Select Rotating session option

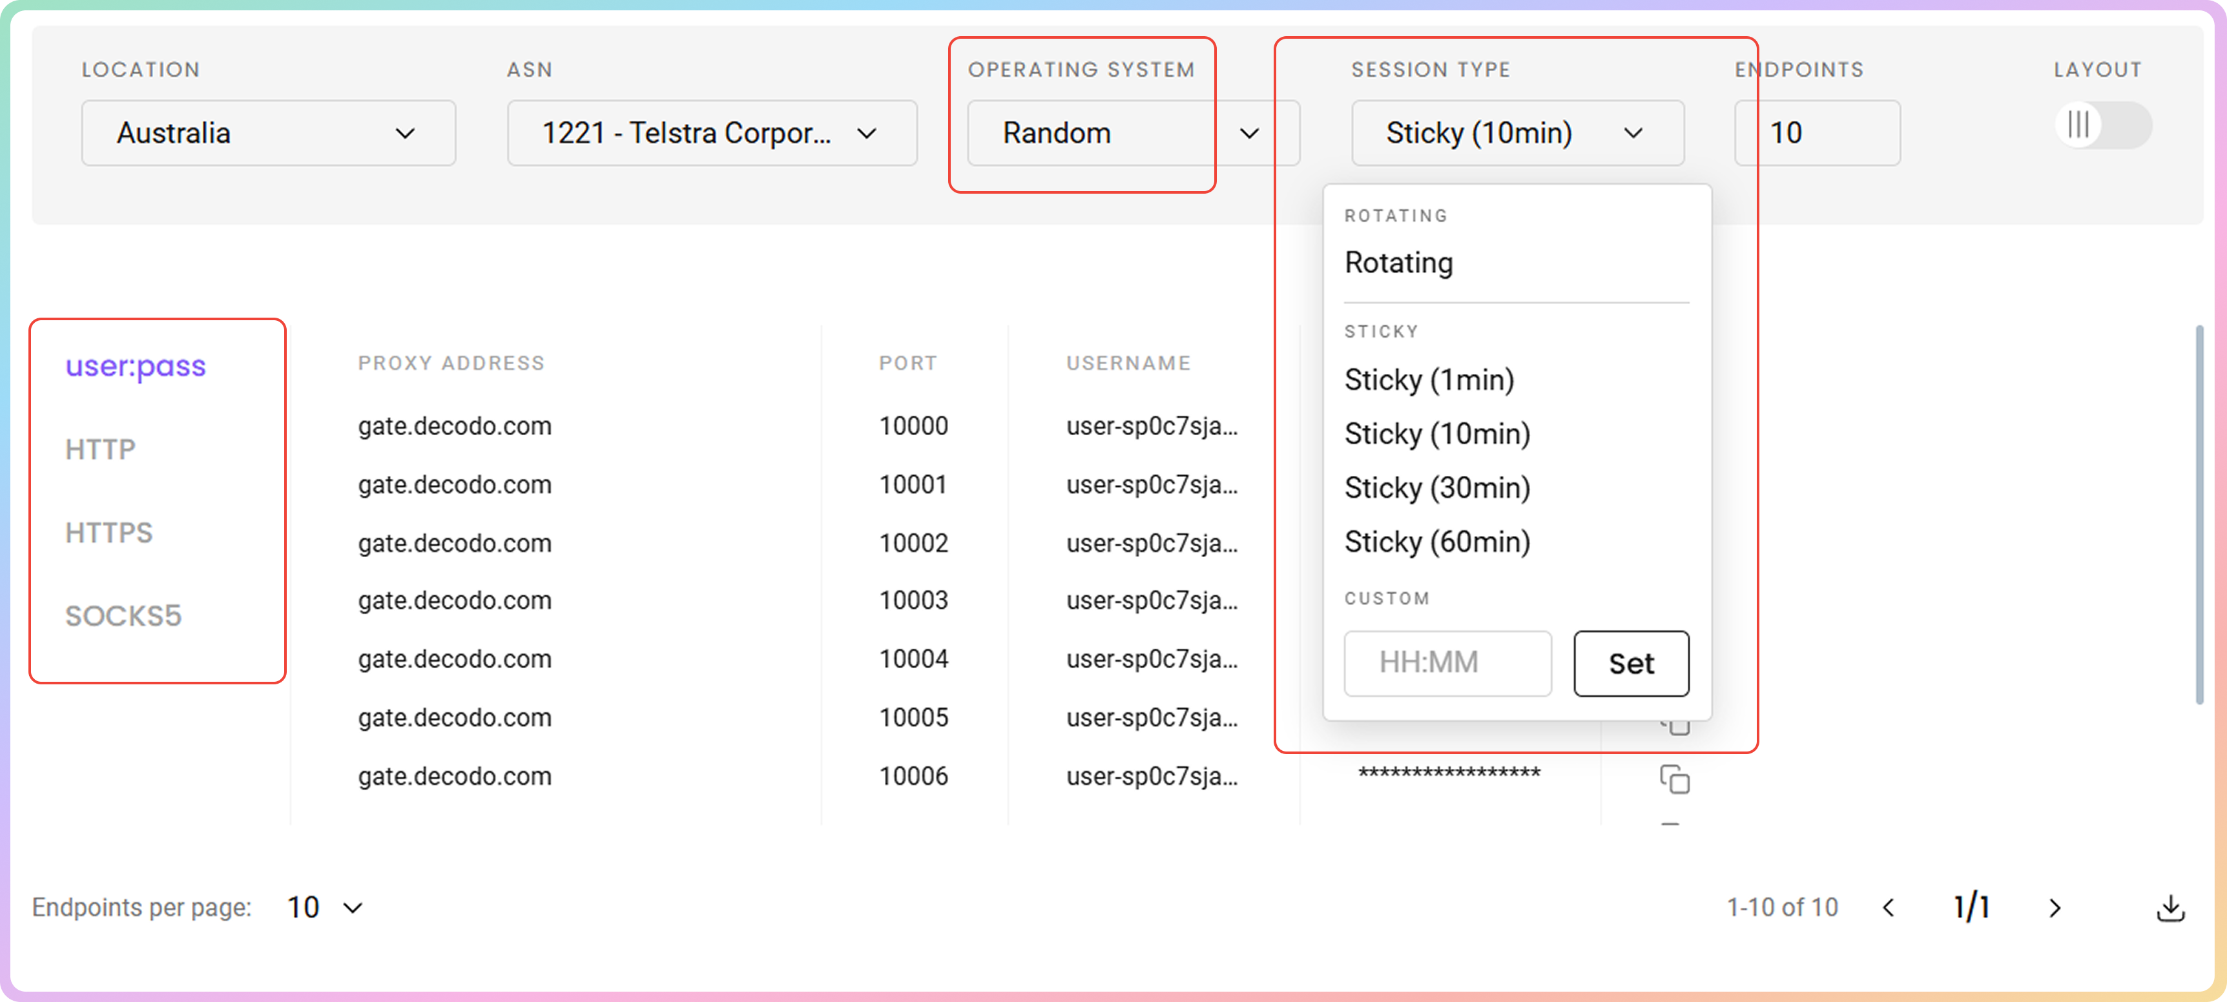[1399, 263]
